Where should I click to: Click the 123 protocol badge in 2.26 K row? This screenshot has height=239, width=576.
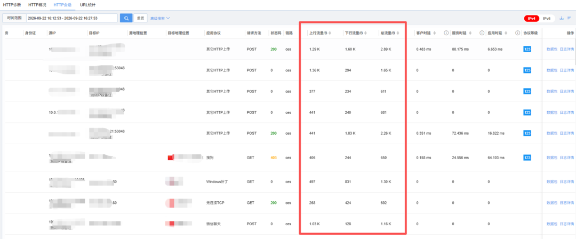pos(527,133)
